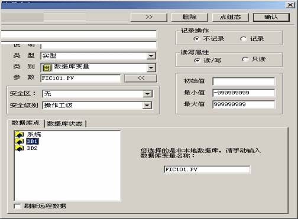Open the 安全级别 dropdown arrow
Image resolution: width=298 pixels, height=219 pixels.
pos(147,106)
